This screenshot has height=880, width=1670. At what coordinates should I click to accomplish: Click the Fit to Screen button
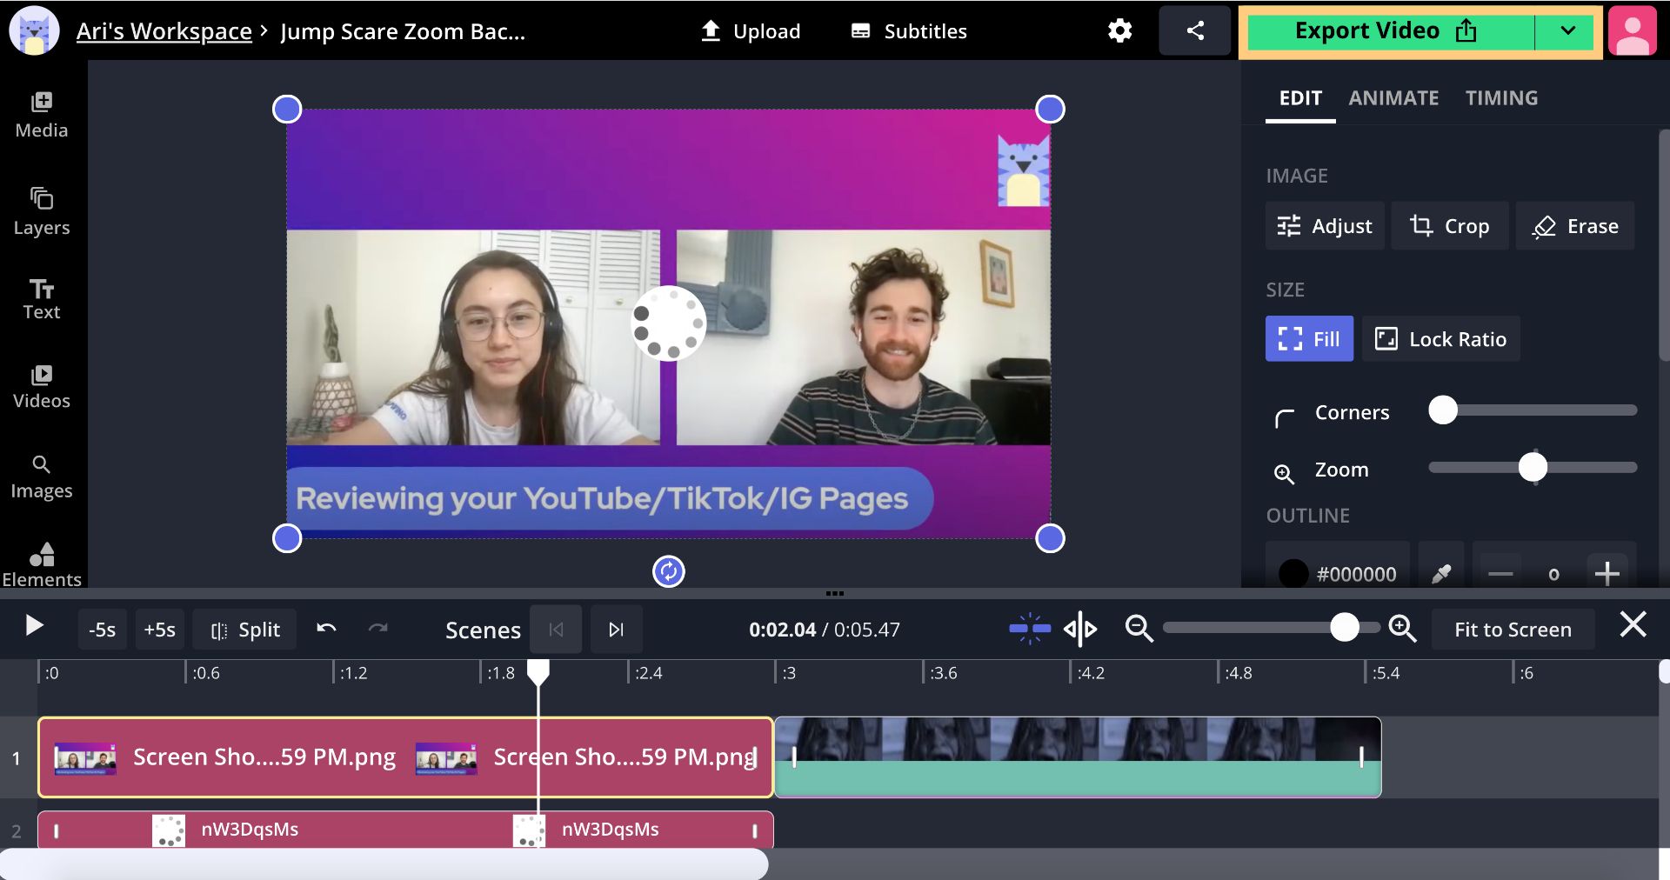click(1513, 629)
